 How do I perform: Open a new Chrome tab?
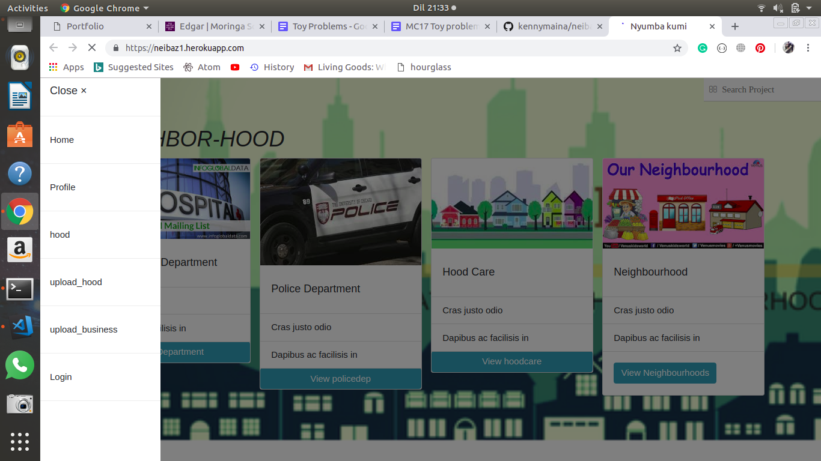click(734, 26)
